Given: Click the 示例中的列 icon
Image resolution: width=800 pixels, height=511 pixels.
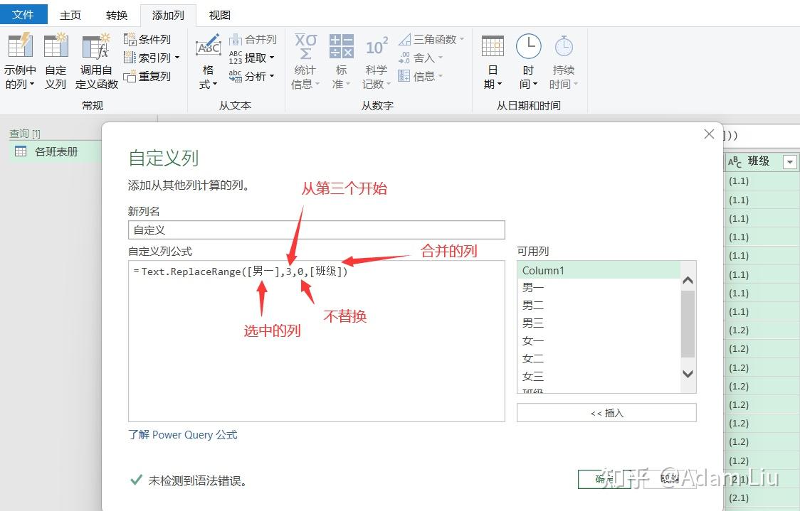Looking at the screenshot, I should click(21, 46).
